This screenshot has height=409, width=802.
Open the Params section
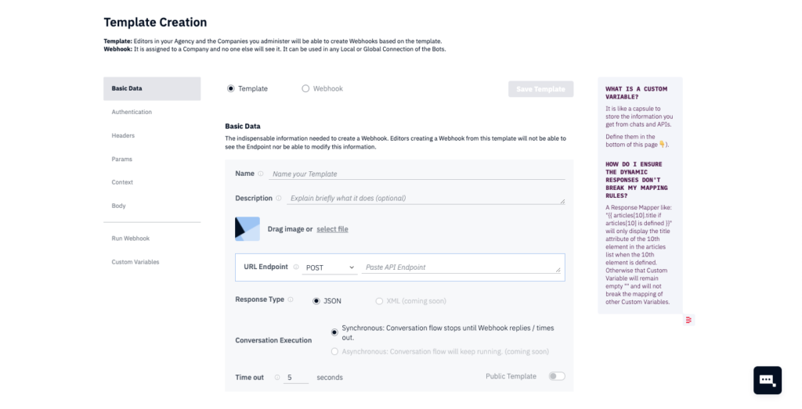[x=121, y=159]
